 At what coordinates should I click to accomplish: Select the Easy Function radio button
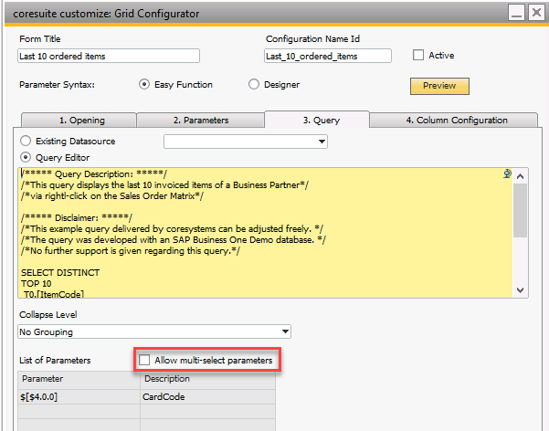tap(144, 84)
